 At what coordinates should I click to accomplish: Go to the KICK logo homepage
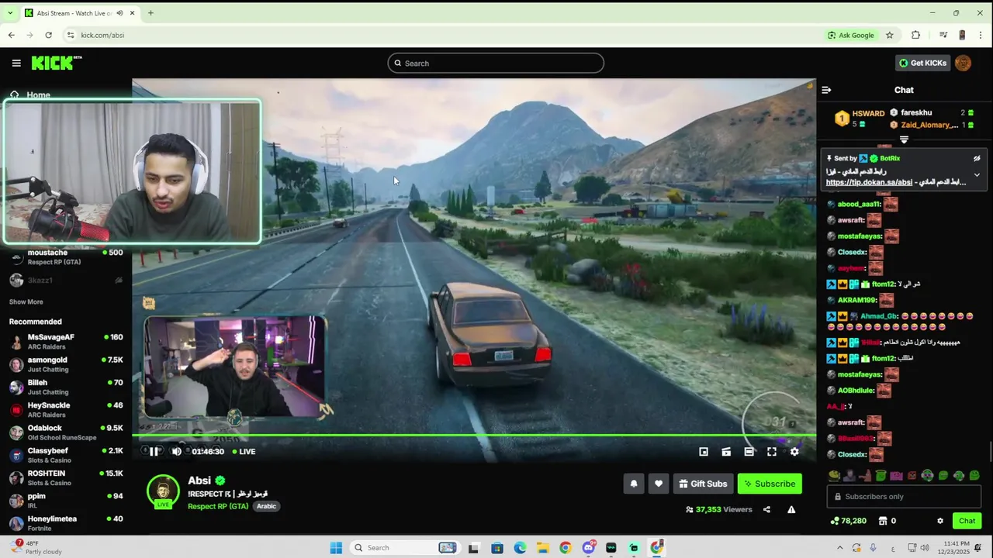(57, 63)
